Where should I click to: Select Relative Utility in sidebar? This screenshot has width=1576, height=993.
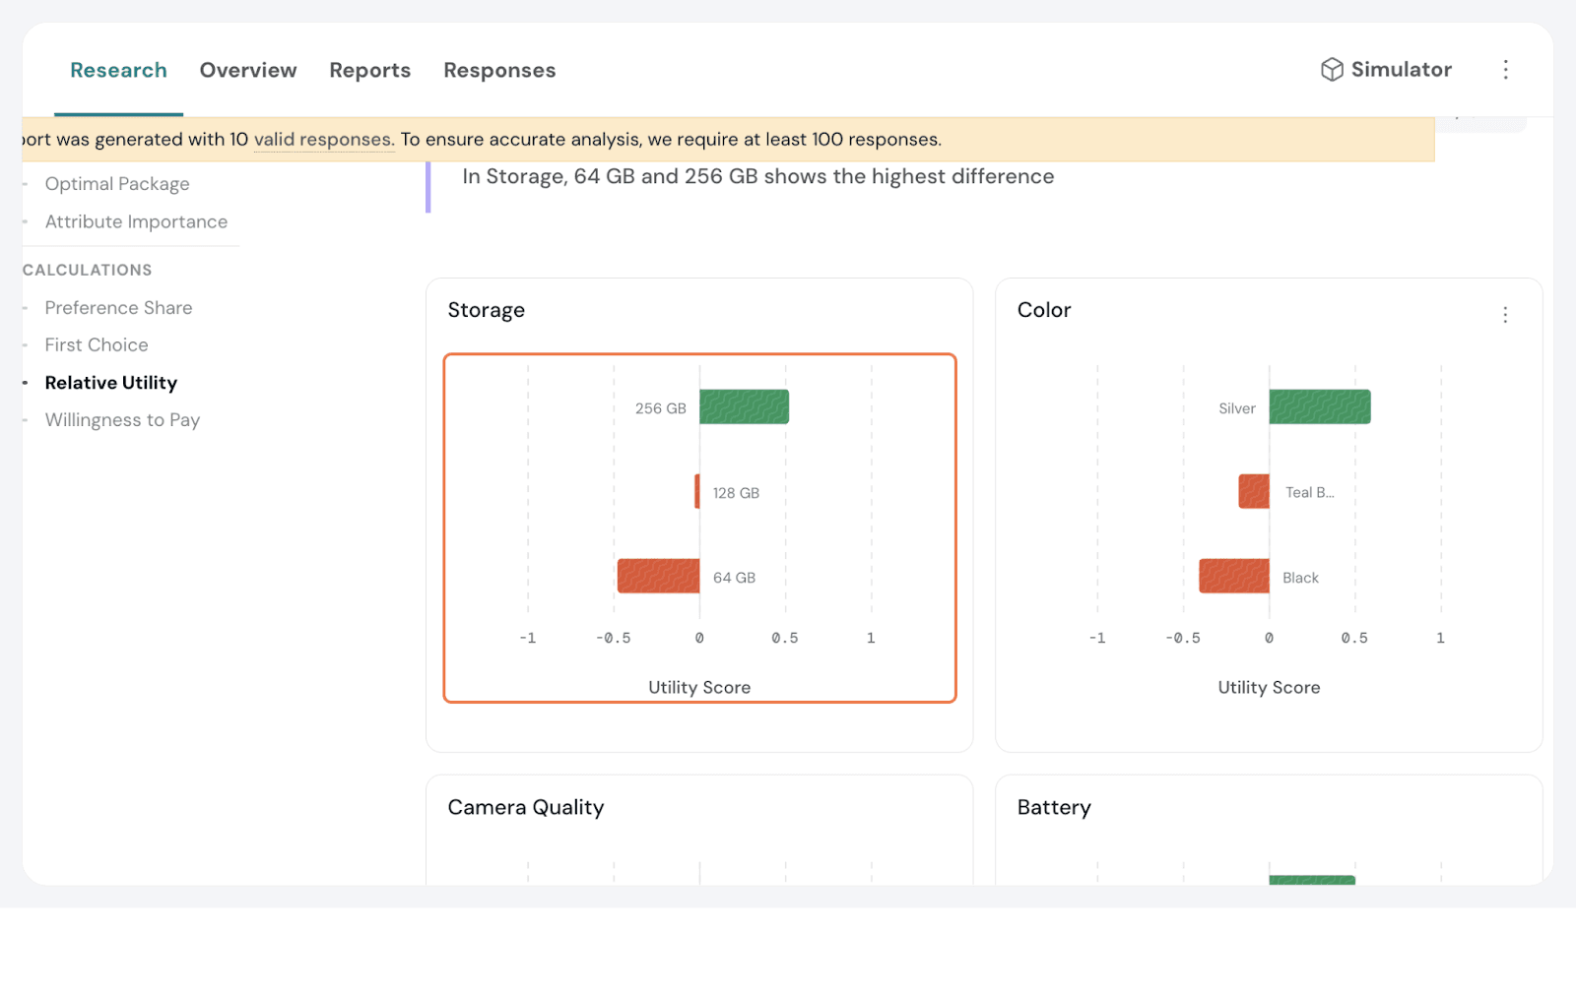pos(111,383)
